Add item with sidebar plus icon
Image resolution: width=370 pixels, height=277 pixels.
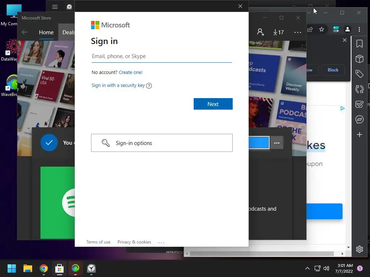coord(360,135)
